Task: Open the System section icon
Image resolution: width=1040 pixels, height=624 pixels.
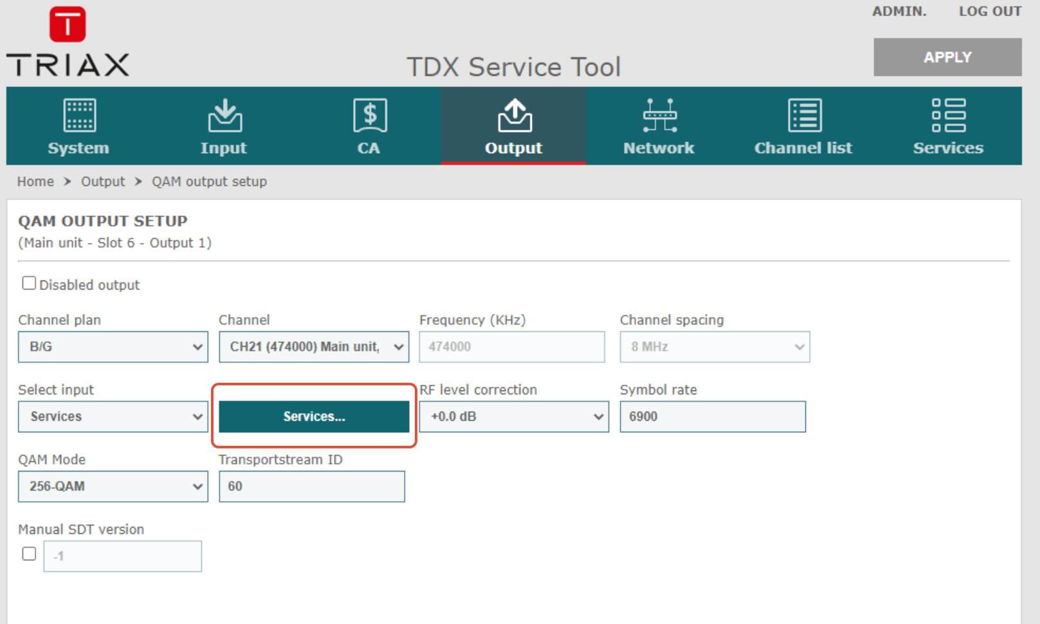Action: point(79,115)
